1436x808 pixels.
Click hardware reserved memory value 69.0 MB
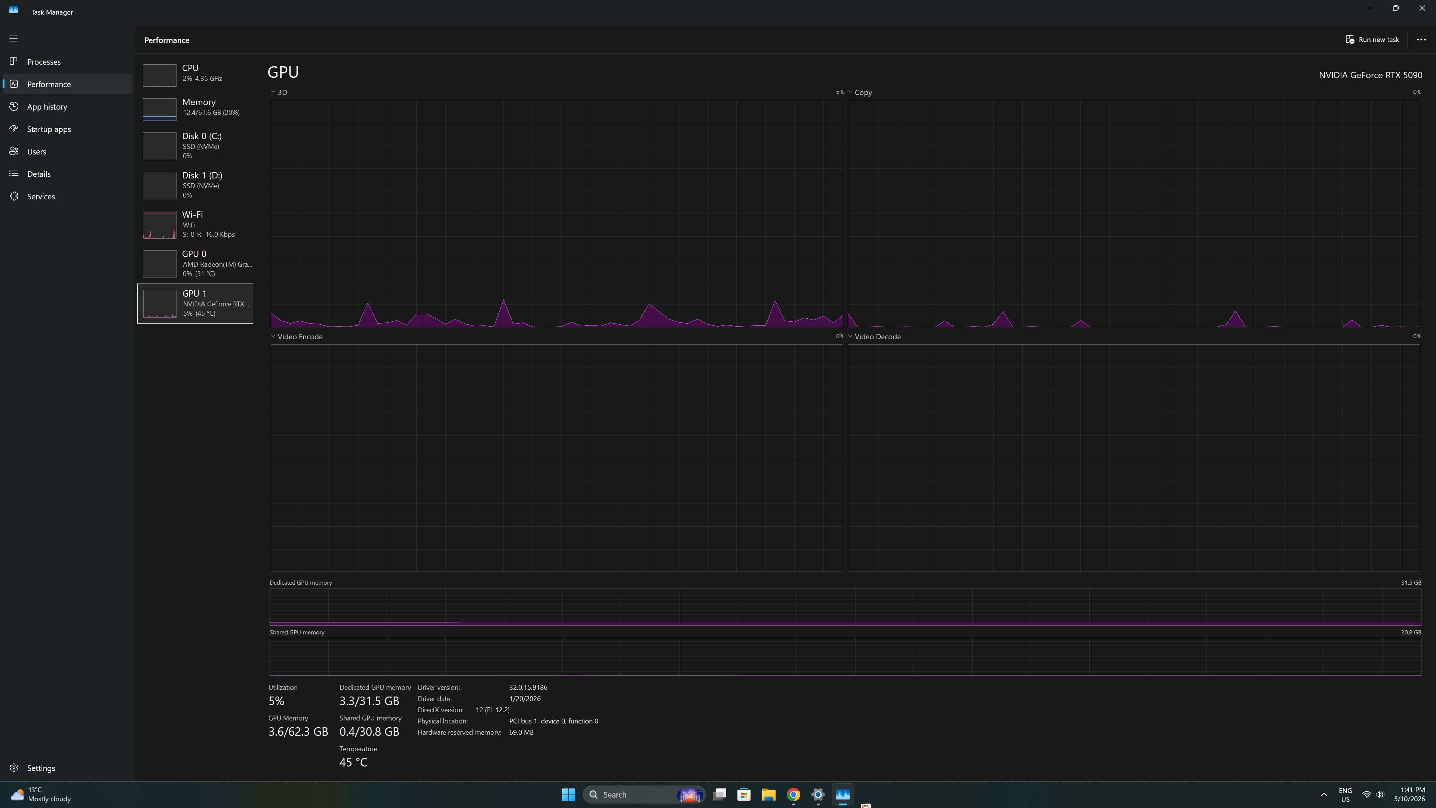pyautogui.click(x=521, y=732)
